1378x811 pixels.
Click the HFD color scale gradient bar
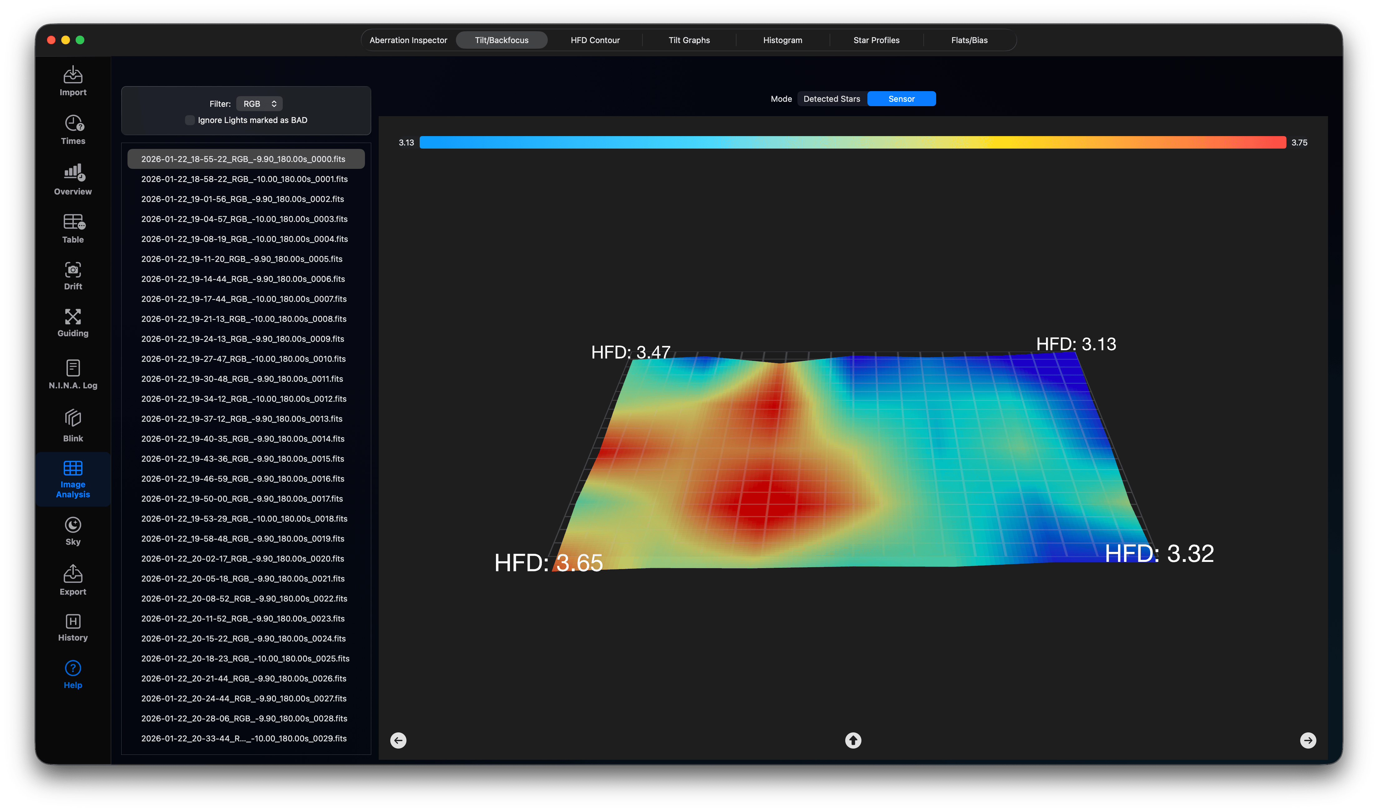(852, 143)
